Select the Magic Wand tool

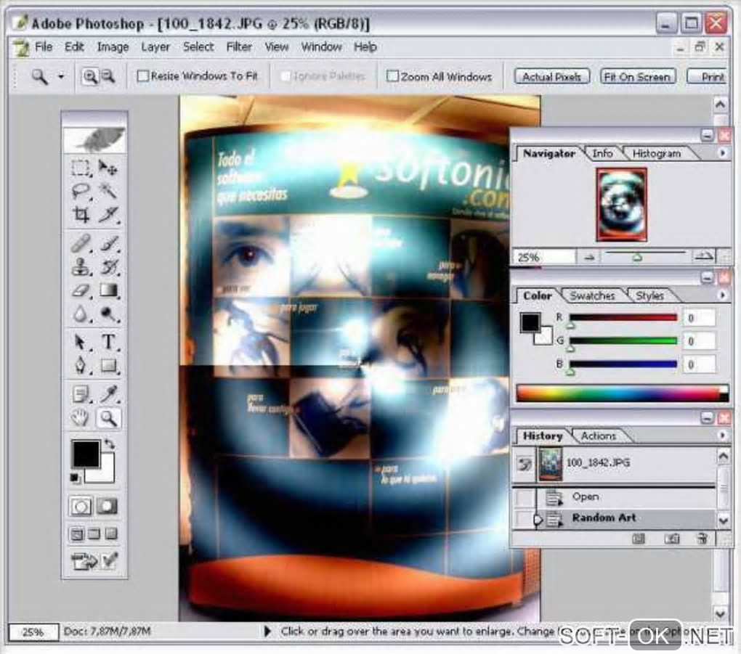(x=108, y=191)
